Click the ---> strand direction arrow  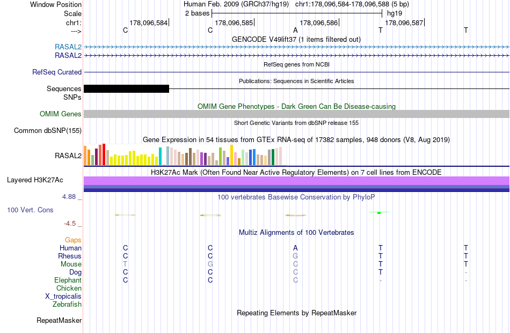(x=76, y=31)
